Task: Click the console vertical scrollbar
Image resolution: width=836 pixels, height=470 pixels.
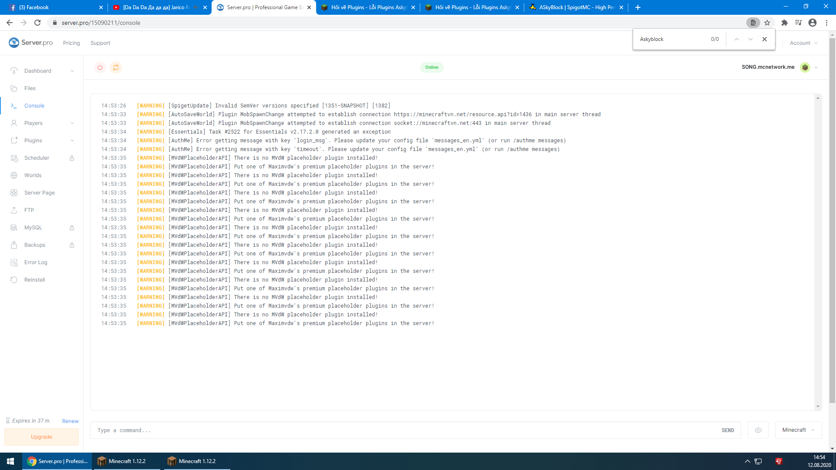Action: tap(818, 252)
